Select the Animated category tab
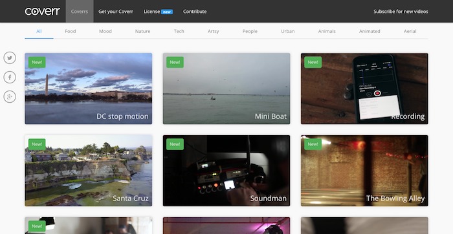 [x=370, y=31]
